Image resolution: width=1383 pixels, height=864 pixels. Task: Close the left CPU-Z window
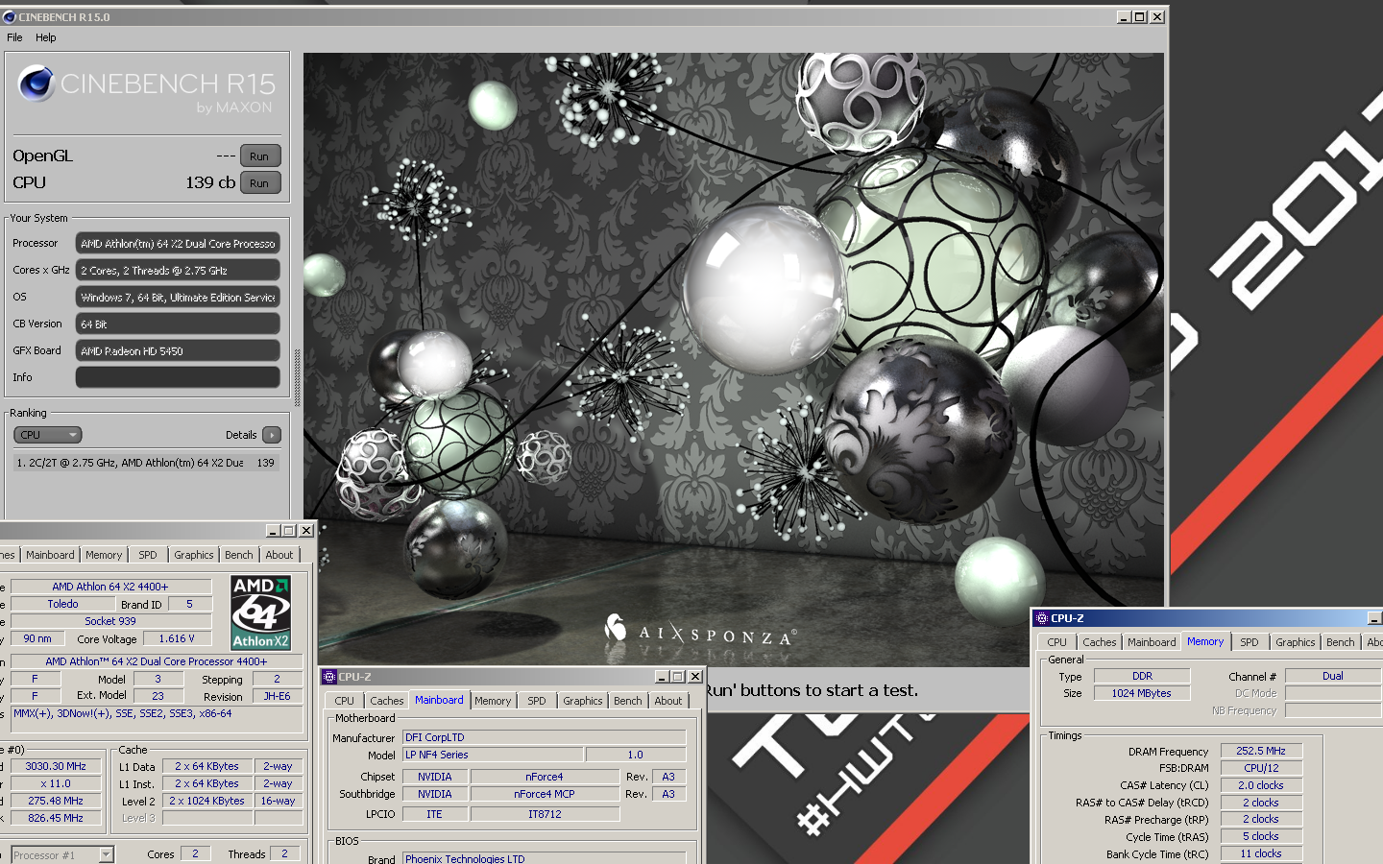306,530
